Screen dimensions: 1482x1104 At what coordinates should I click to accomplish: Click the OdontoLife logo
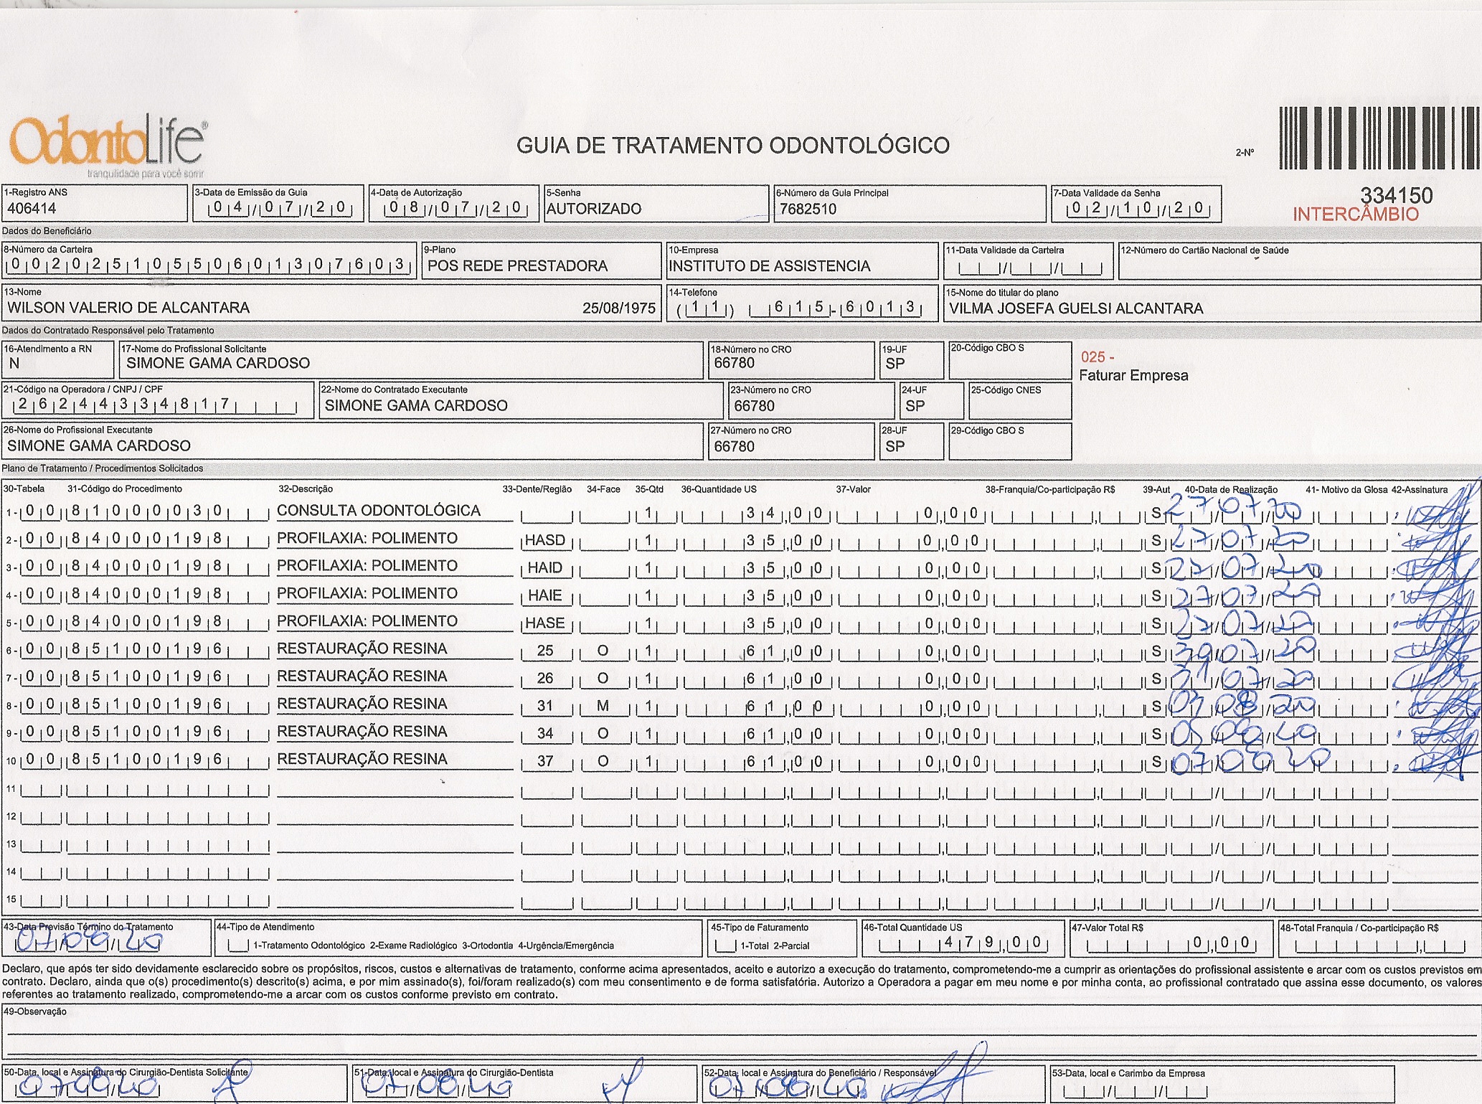pos(108,143)
